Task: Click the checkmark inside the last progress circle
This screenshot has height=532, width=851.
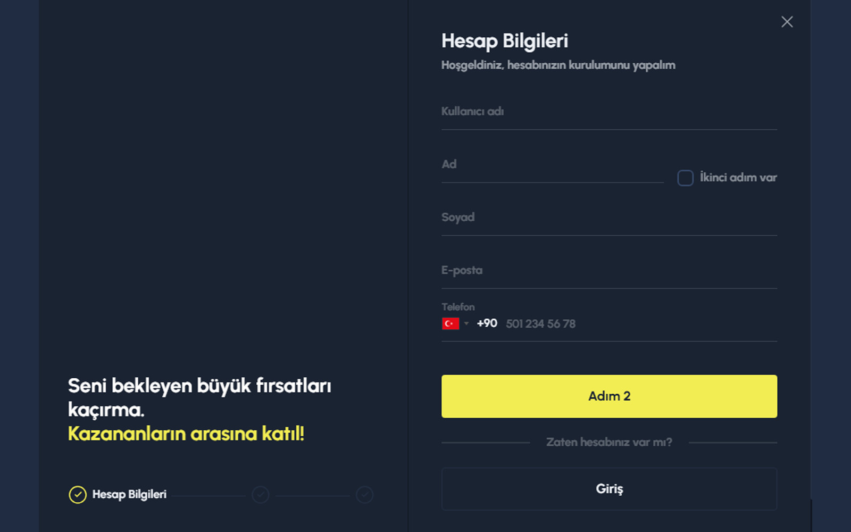Action: (365, 494)
